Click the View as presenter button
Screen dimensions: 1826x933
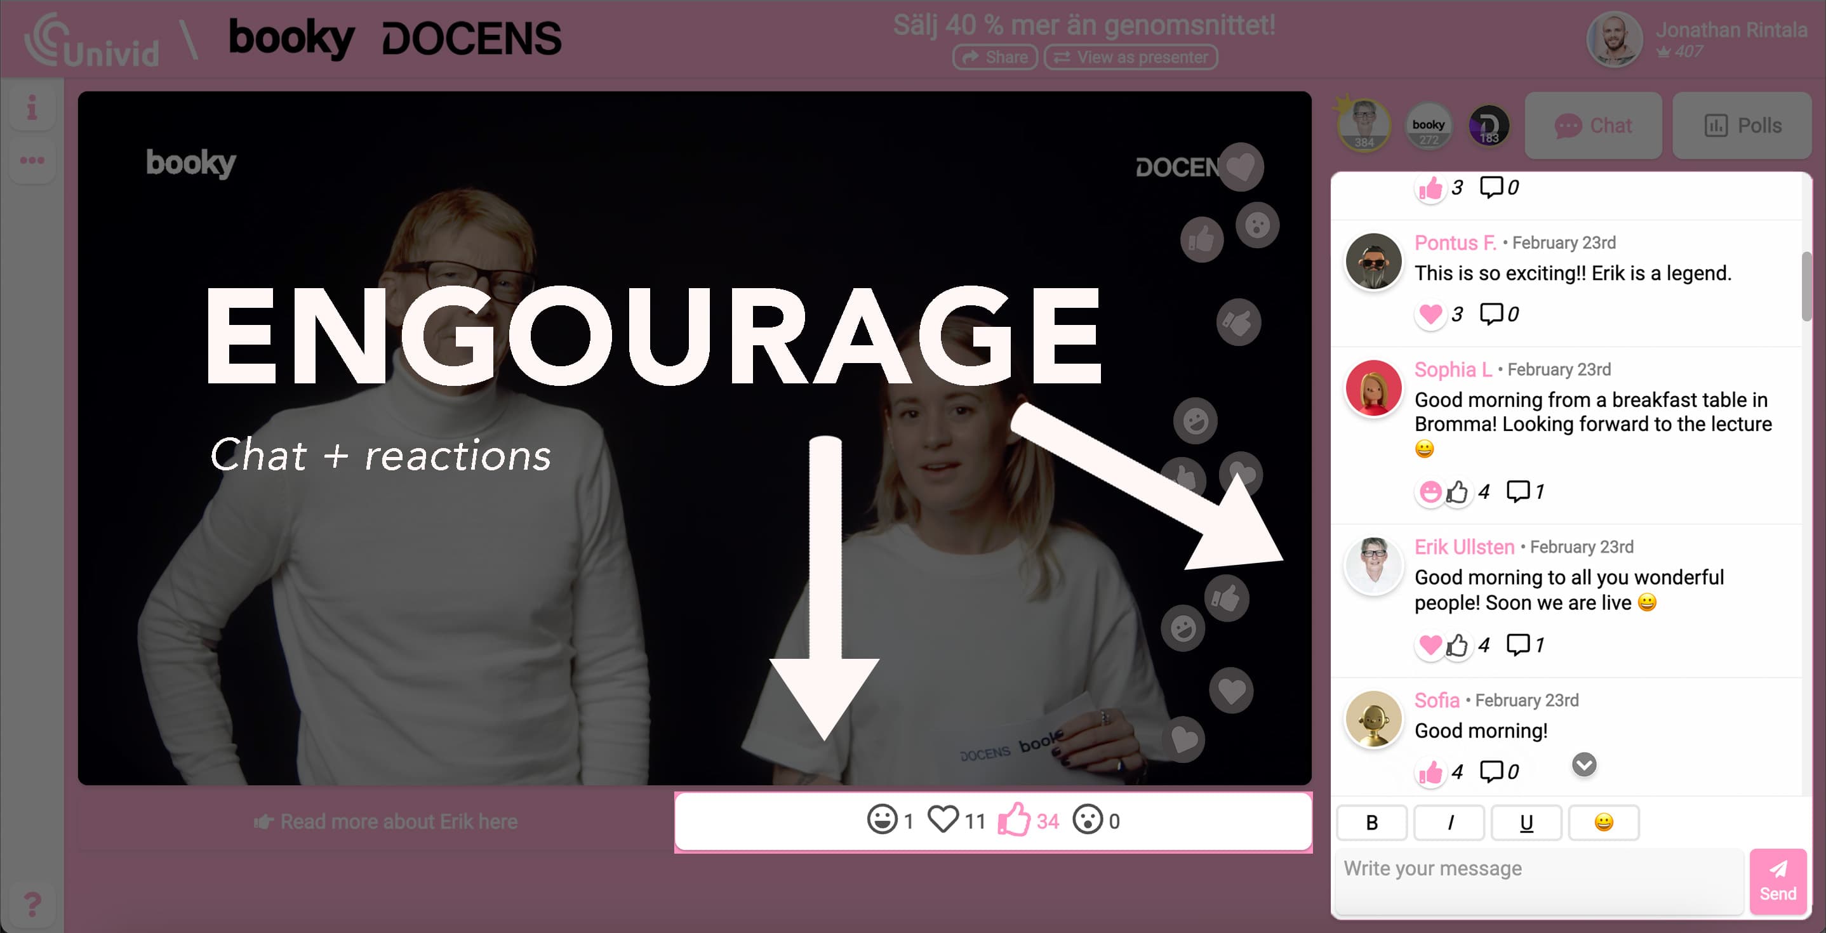click(x=1132, y=57)
